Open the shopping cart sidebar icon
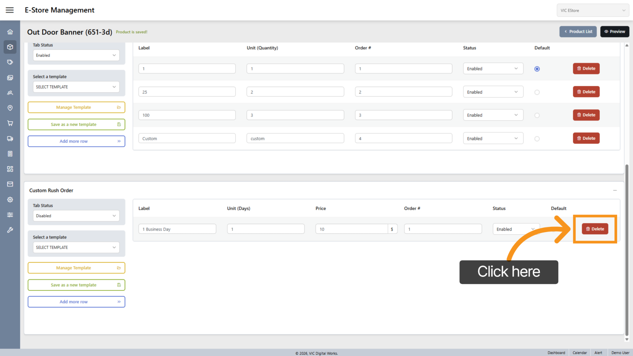The width and height of the screenshot is (633, 356). 10,123
